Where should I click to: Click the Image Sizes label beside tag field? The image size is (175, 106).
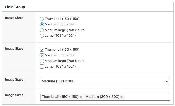tap(14, 95)
